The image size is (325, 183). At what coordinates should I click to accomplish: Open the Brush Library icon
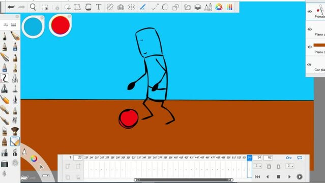(x=14, y=25)
